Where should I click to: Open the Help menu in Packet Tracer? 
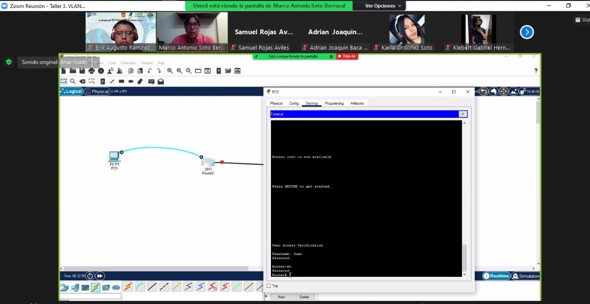click(x=161, y=63)
